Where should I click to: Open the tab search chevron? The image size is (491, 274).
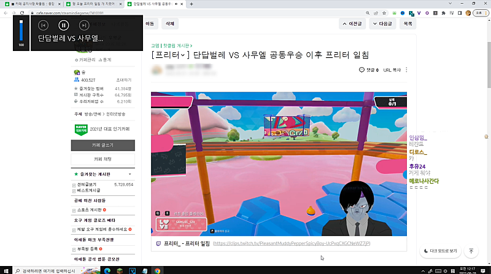450,4
